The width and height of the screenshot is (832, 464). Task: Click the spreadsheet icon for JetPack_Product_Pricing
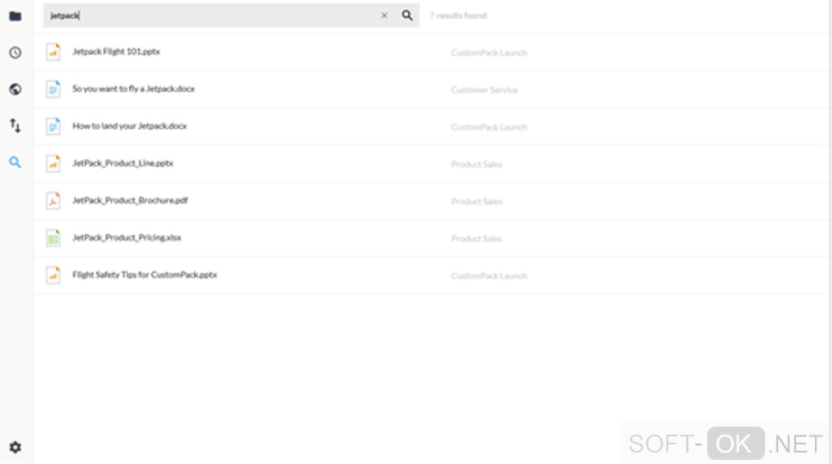(x=53, y=238)
